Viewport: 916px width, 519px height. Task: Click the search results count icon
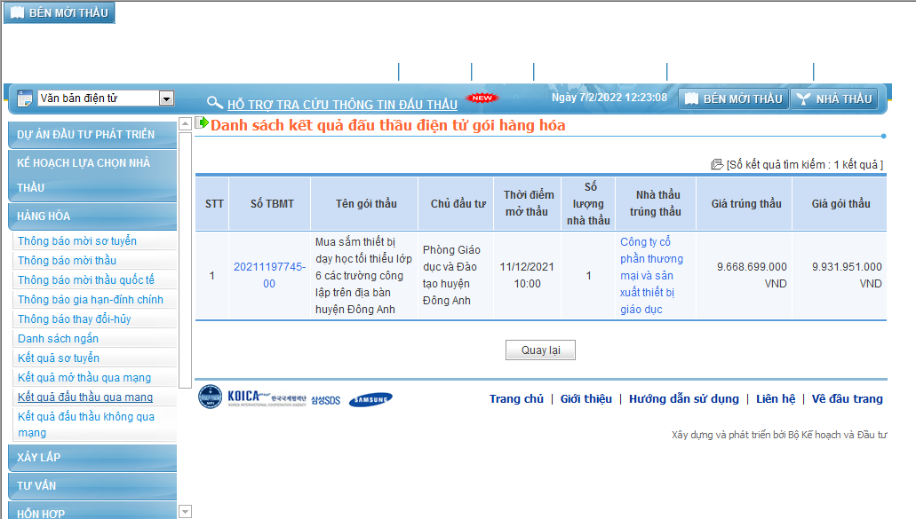point(717,164)
